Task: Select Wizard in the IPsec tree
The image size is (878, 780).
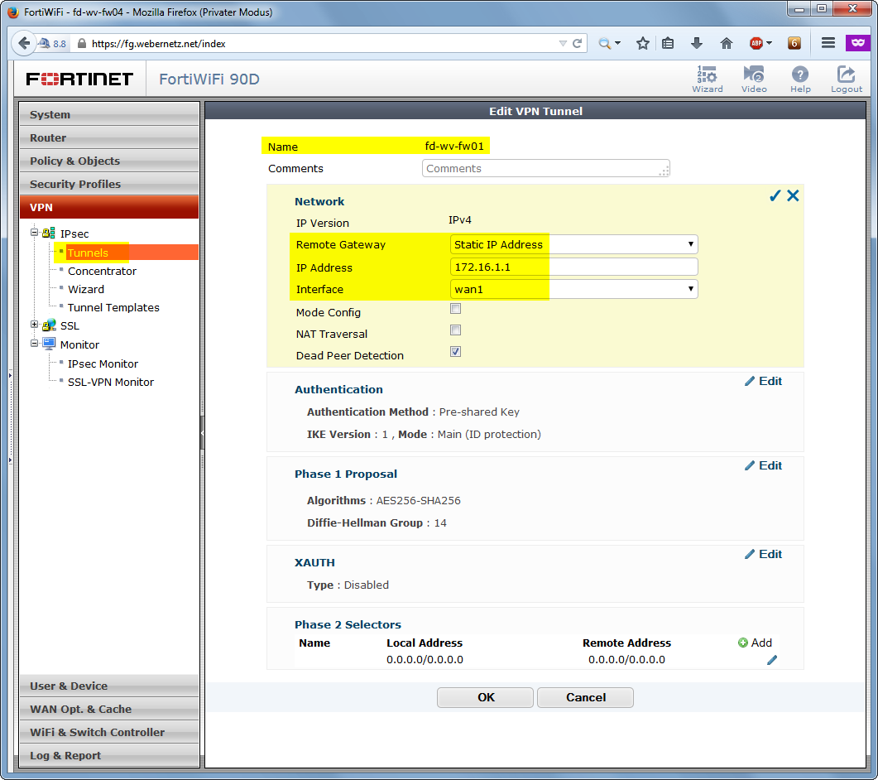Action: point(86,289)
